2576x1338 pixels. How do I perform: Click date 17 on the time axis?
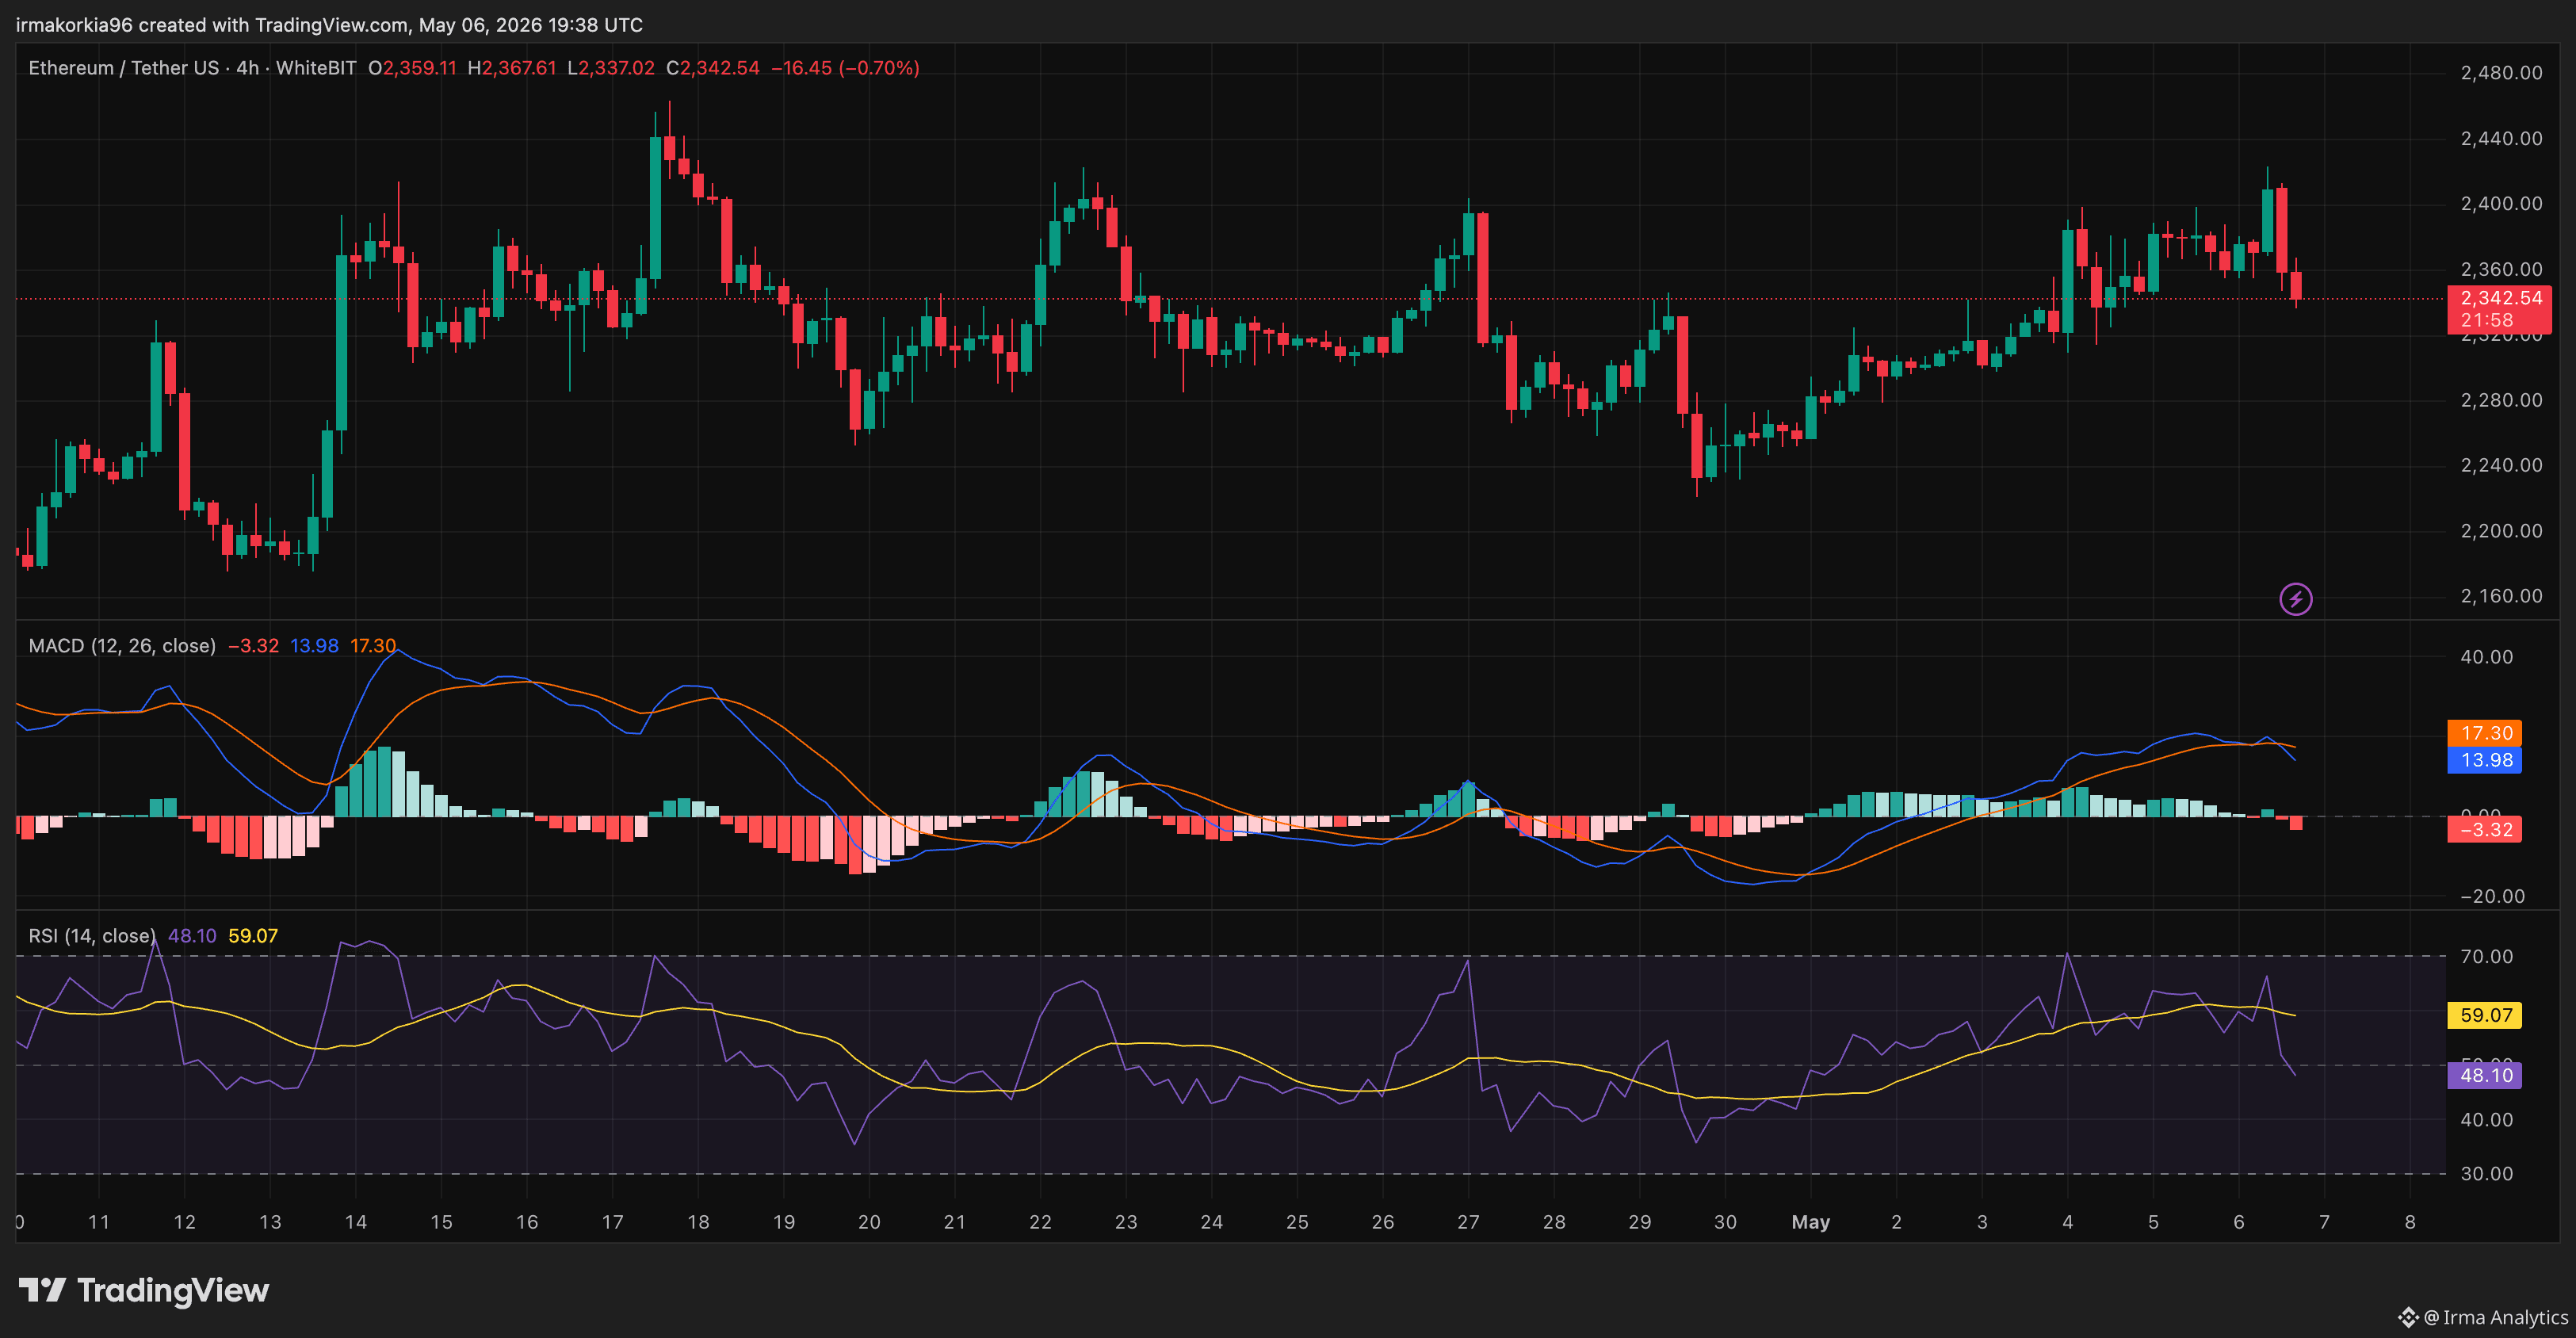pos(613,1222)
